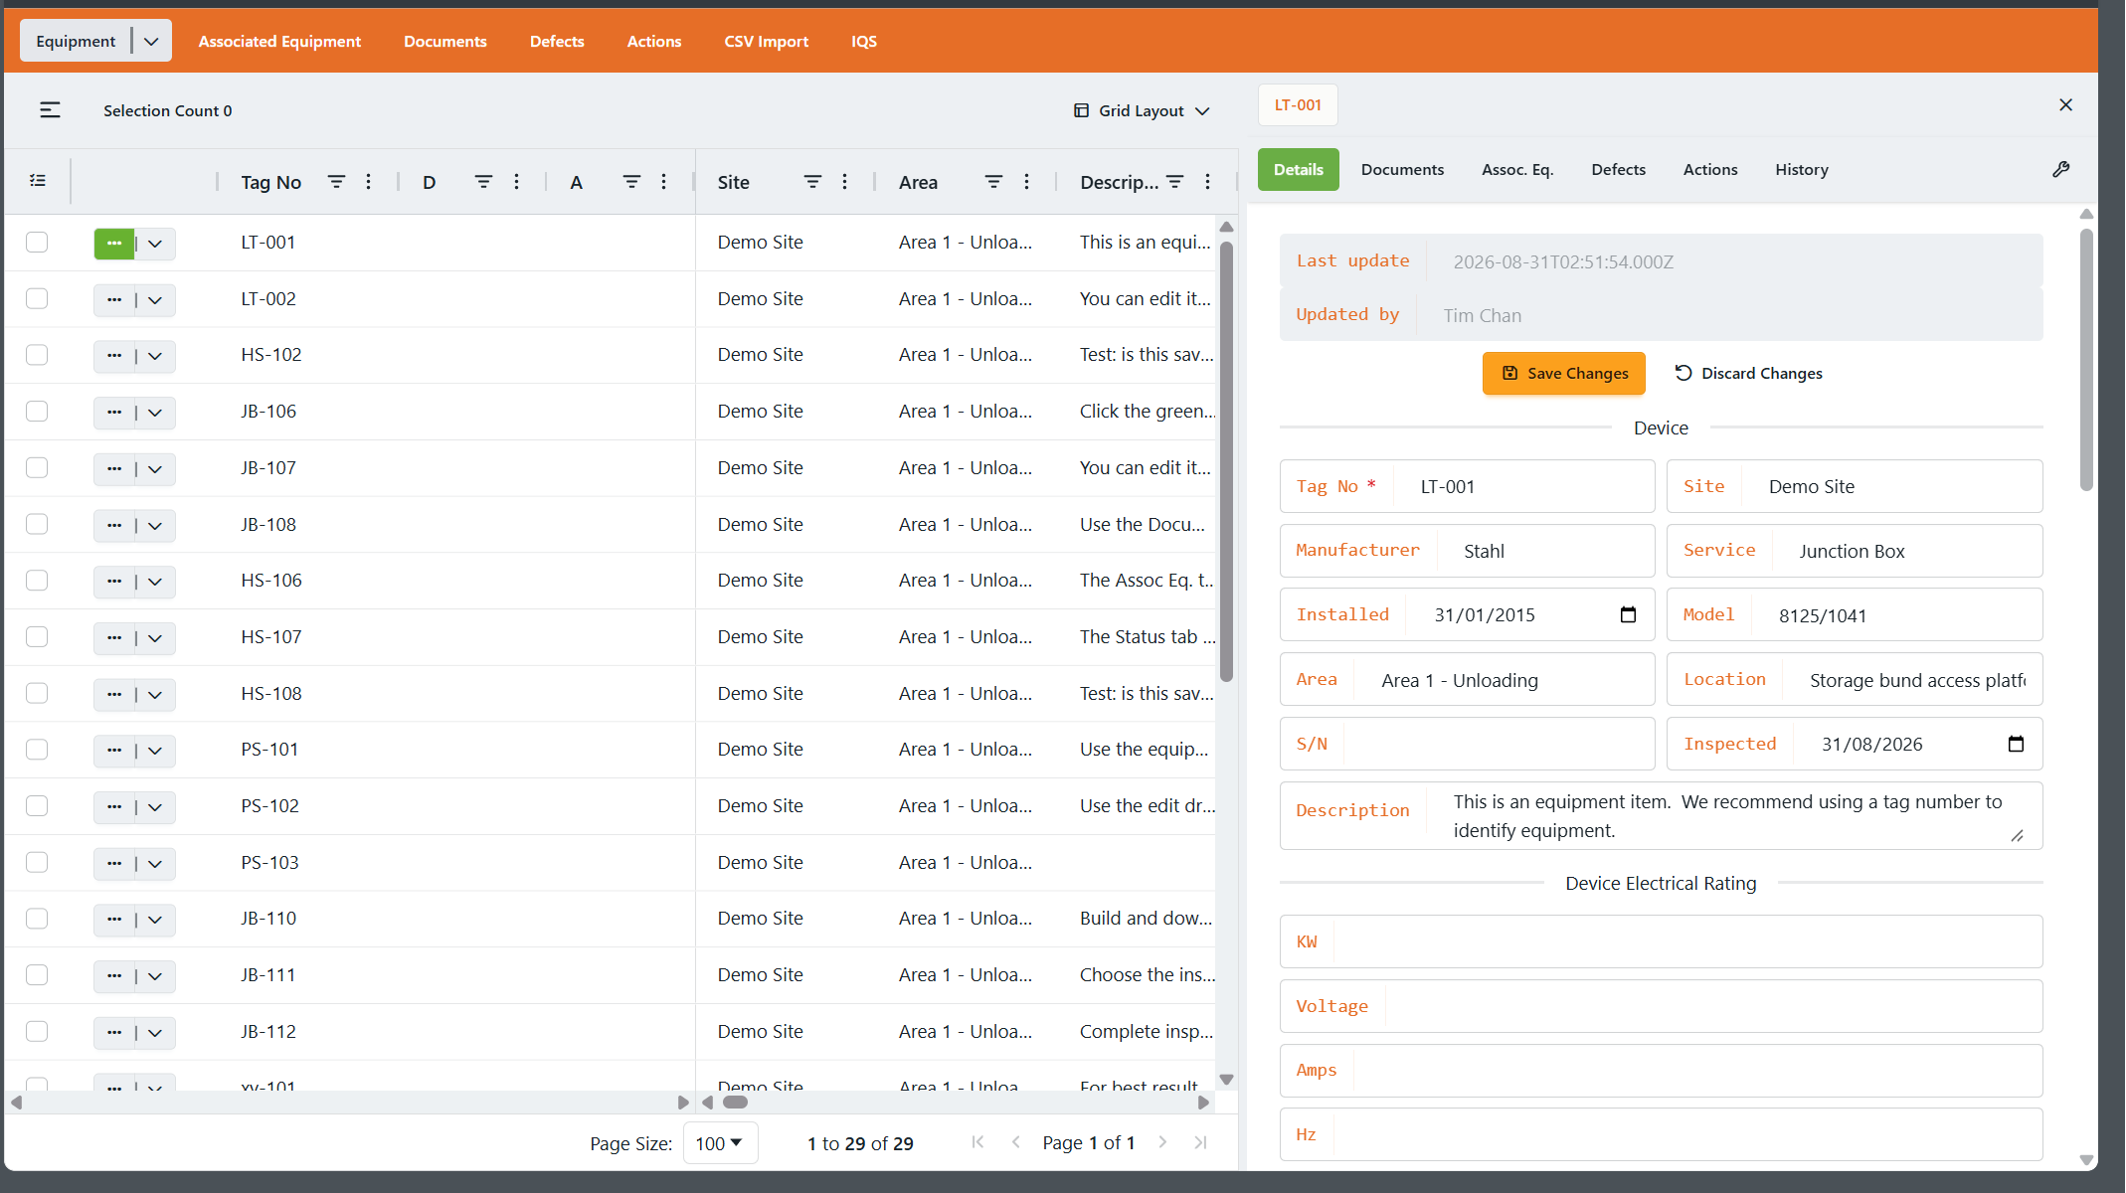Viewport: 2126px width, 1193px height.
Task: Click the wrench settings icon in details panel
Action: click(x=2060, y=169)
